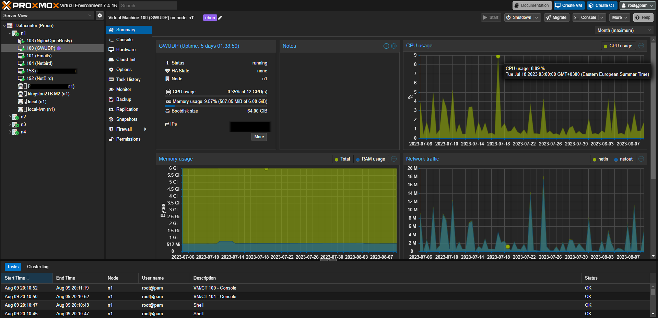Expand Firewall submenu
This screenshot has width=658, height=318.
pos(145,129)
